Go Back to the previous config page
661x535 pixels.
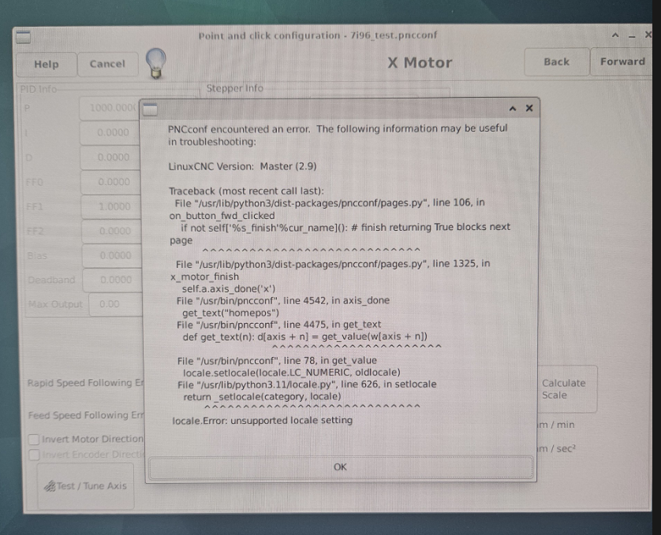[x=556, y=62]
